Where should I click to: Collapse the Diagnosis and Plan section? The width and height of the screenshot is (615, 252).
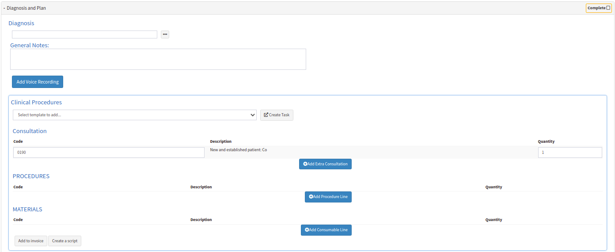coord(4,8)
